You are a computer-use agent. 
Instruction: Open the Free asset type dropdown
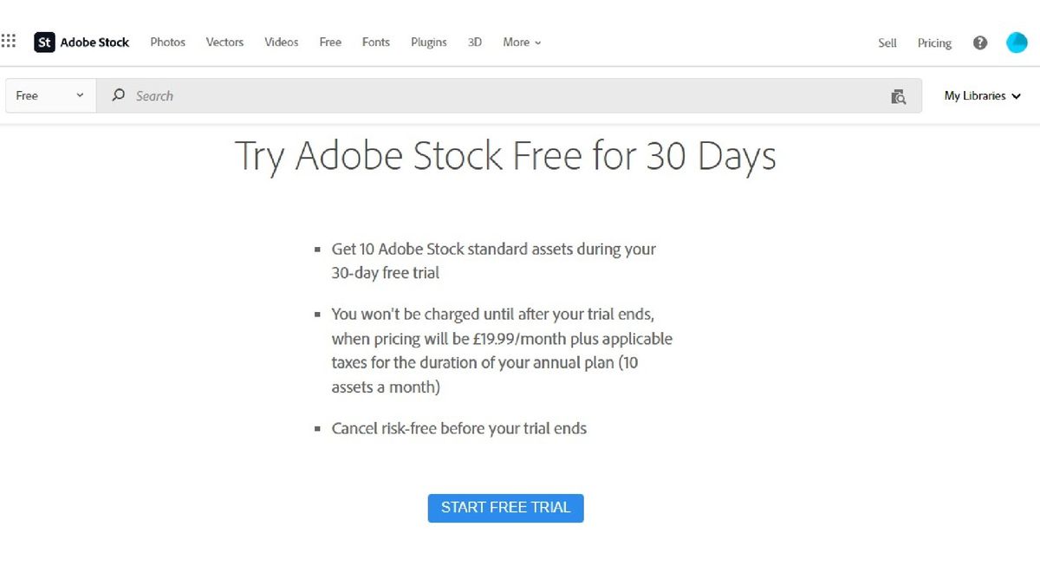pyautogui.click(x=49, y=95)
